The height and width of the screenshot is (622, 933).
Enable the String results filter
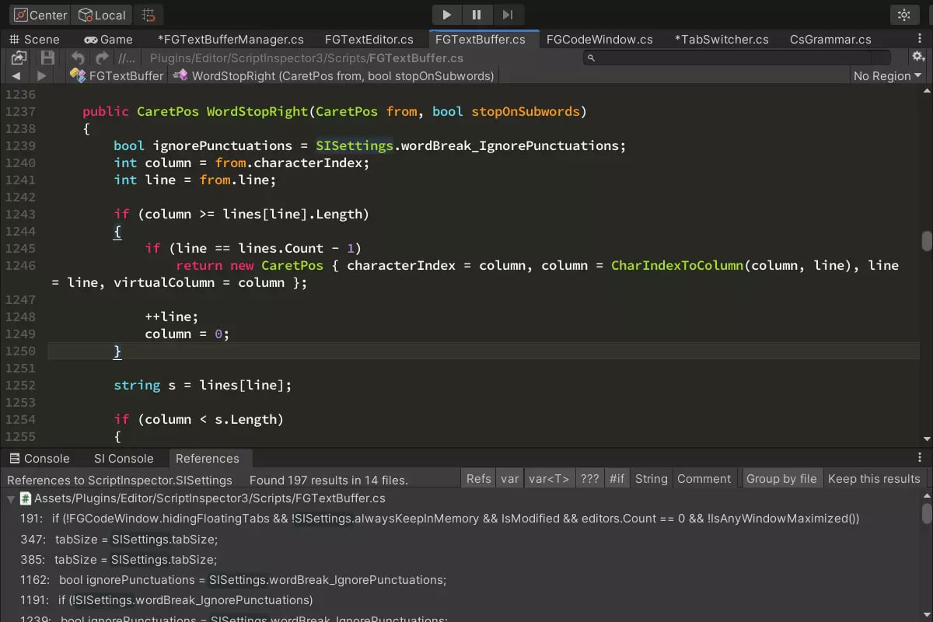point(651,478)
